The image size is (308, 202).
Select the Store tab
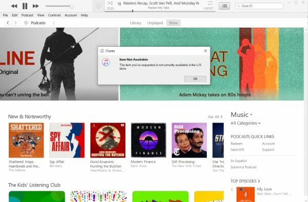(x=174, y=23)
